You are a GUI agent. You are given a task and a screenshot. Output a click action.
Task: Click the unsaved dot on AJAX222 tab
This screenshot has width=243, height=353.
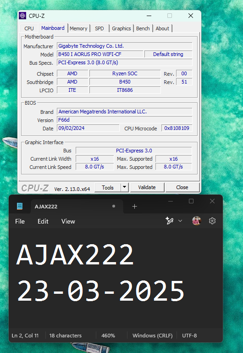(x=114, y=206)
